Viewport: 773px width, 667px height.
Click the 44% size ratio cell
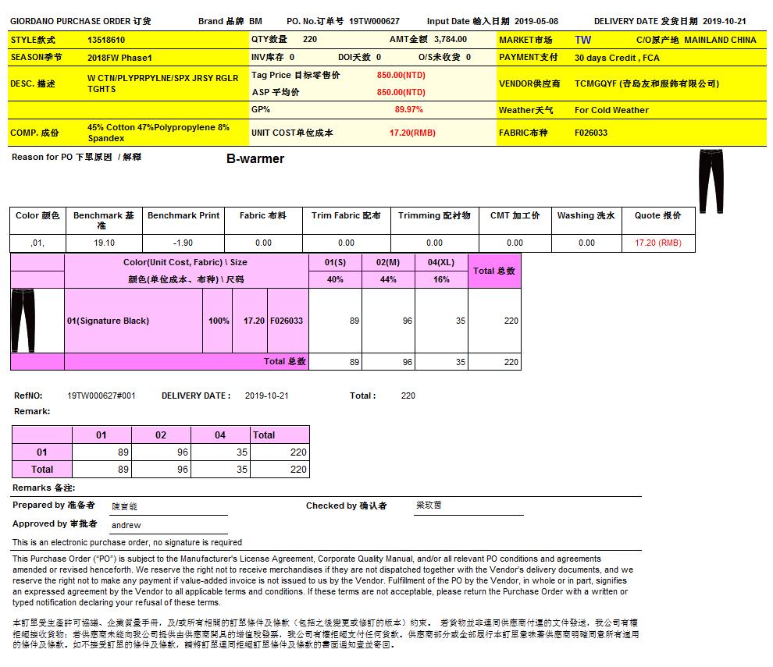click(x=388, y=279)
